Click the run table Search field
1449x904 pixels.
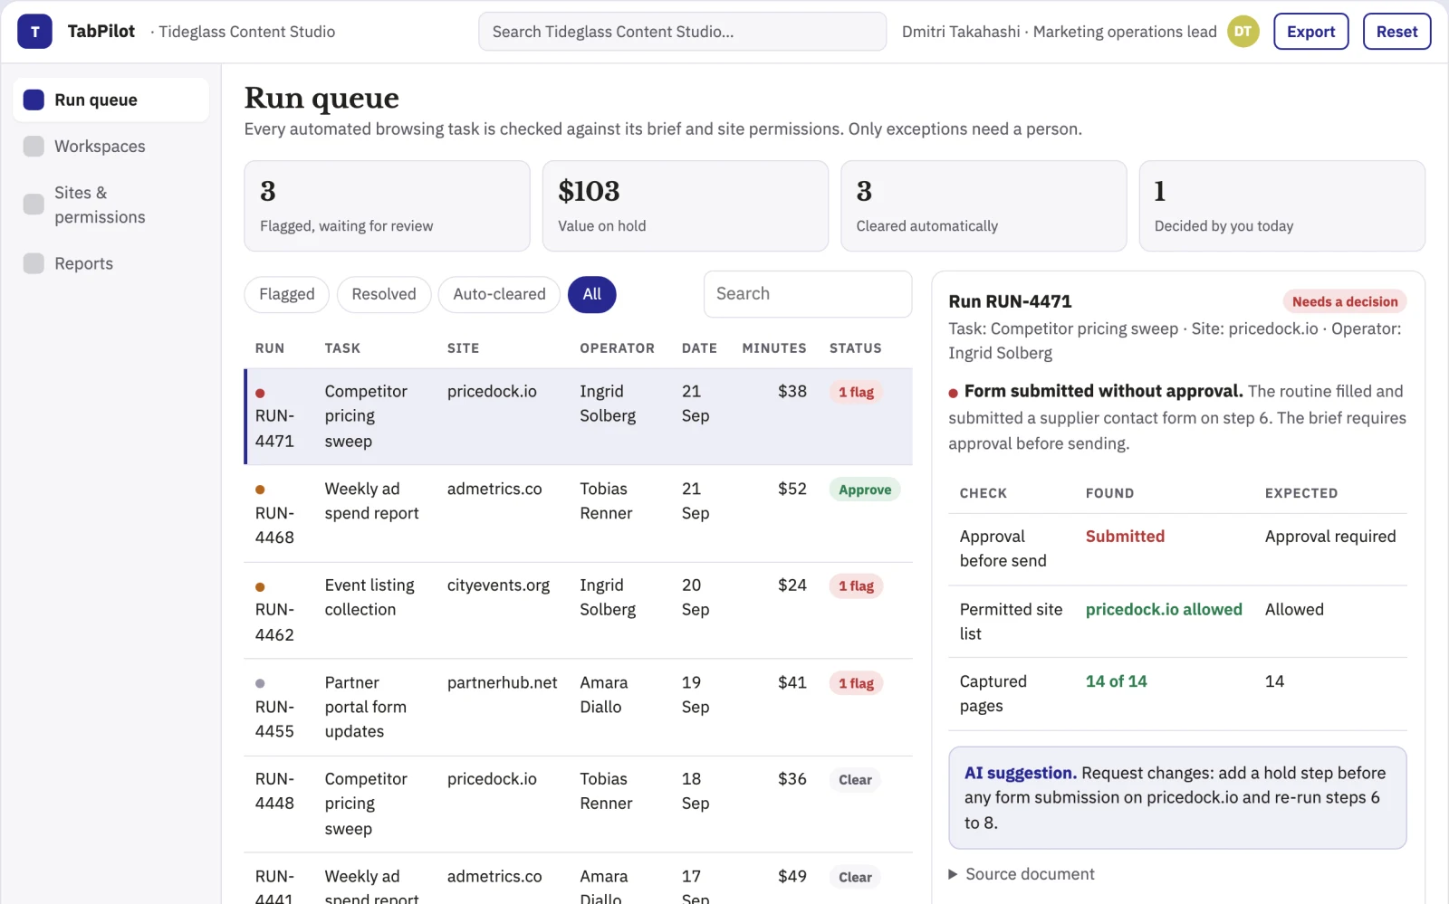807,294
